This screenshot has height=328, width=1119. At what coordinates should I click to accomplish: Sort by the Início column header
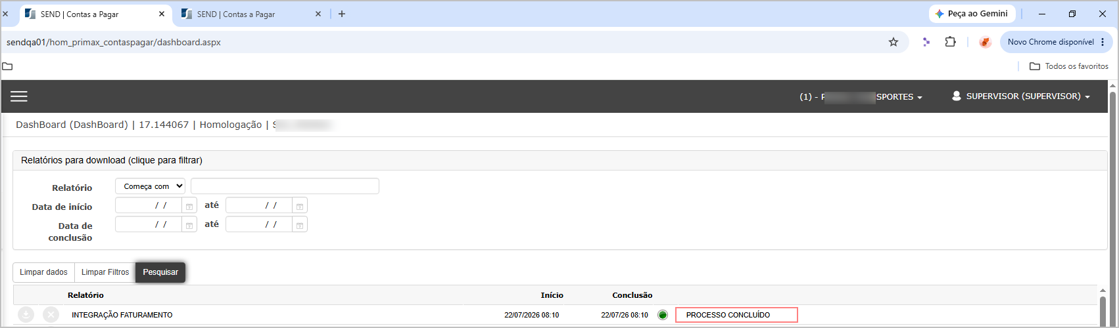[x=552, y=295]
